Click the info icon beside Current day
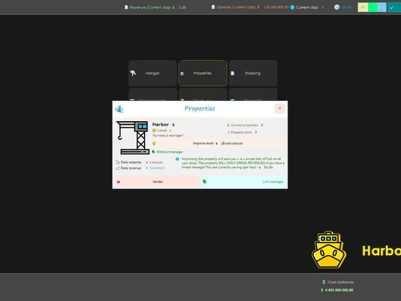This screenshot has height=301, width=401. tap(292, 7)
